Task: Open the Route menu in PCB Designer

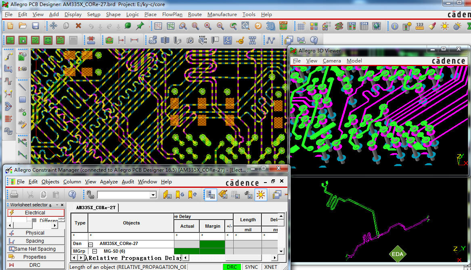Action: 195,15
